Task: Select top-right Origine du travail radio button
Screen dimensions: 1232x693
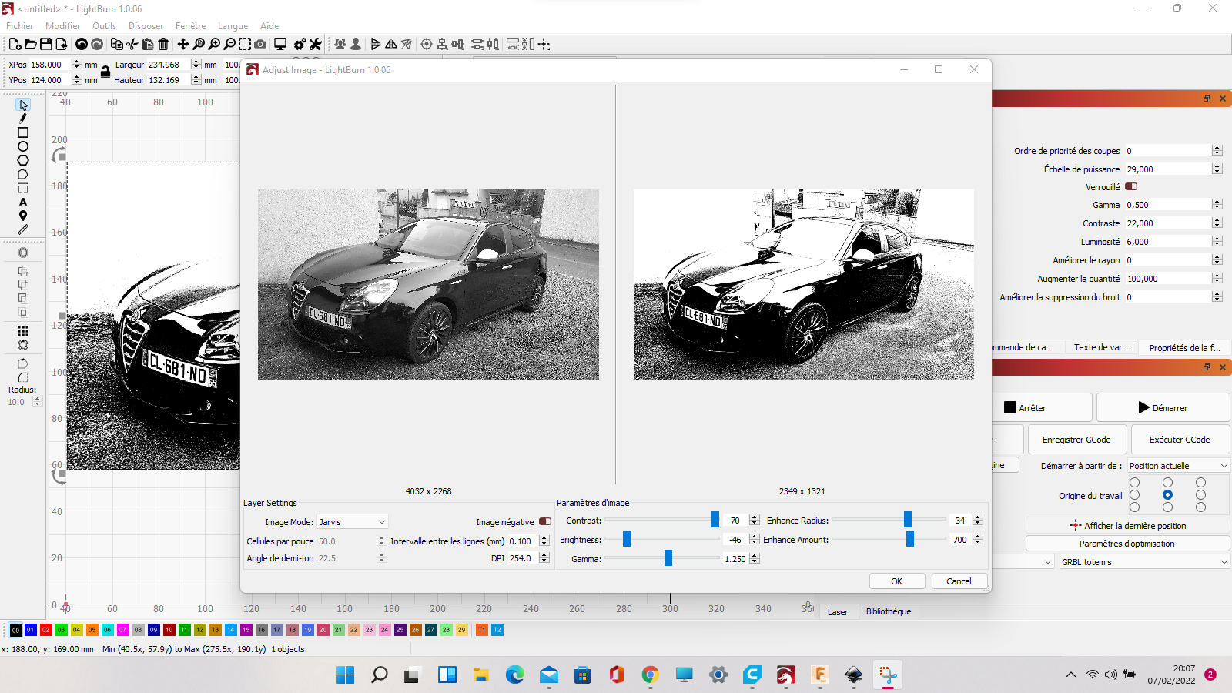Action: tap(1201, 483)
